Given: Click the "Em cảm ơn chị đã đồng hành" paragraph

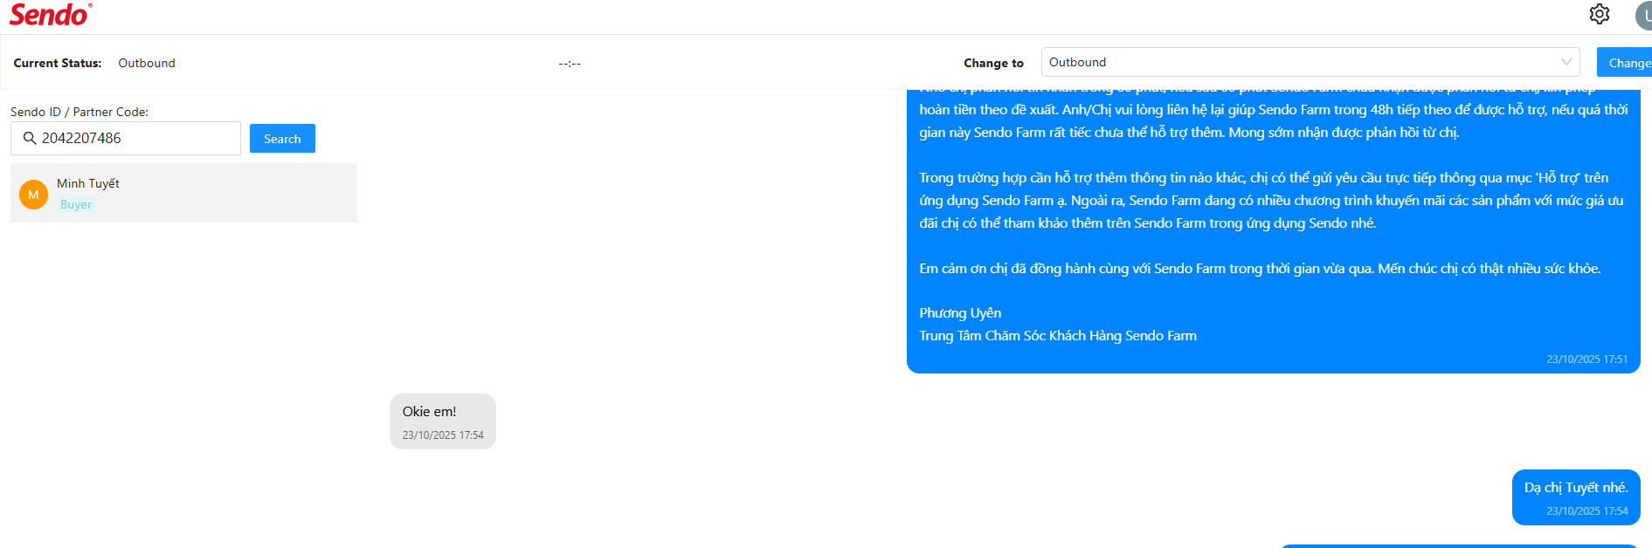Looking at the screenshot, I should [x=1260, y=269].
